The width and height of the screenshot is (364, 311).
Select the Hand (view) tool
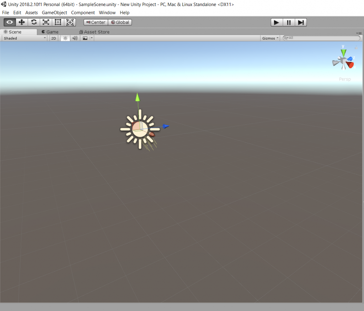point(10,22)
